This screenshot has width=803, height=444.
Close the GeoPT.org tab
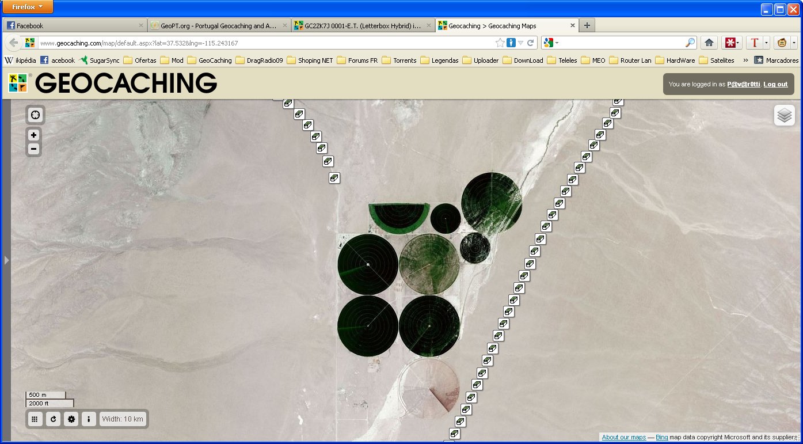coord(285,25)
